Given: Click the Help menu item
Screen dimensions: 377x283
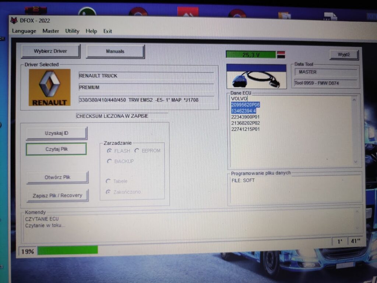Looking at the screenshot, I should point(91,31).
